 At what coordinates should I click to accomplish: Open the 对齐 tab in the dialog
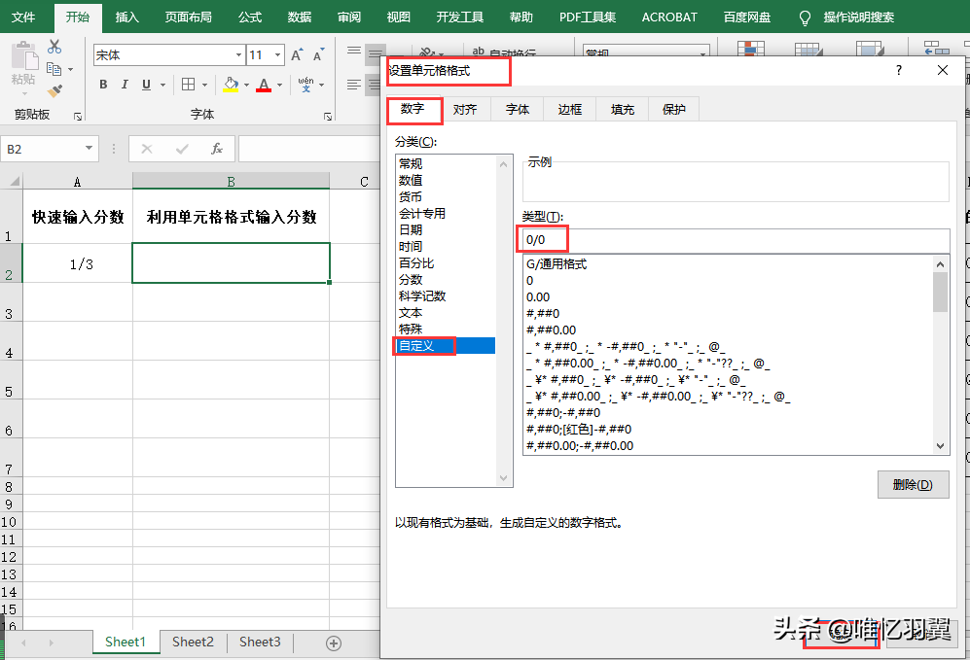pos(465,110)
